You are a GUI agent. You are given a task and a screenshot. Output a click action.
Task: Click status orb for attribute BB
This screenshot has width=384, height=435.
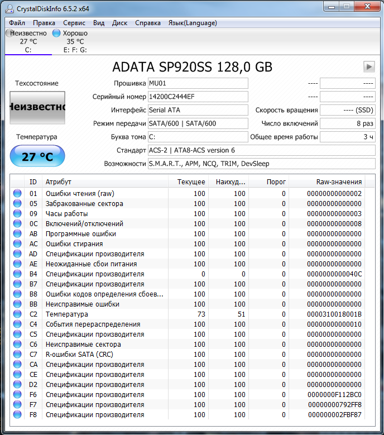[x=17, y=304]
